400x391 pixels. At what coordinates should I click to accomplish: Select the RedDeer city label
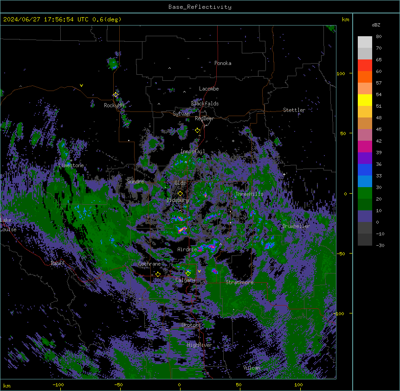click(x=204, y=118)
